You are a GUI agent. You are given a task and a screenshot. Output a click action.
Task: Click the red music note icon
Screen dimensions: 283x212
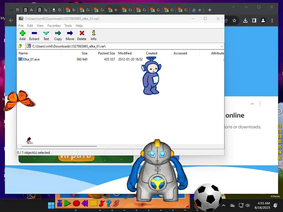point(102,203)
